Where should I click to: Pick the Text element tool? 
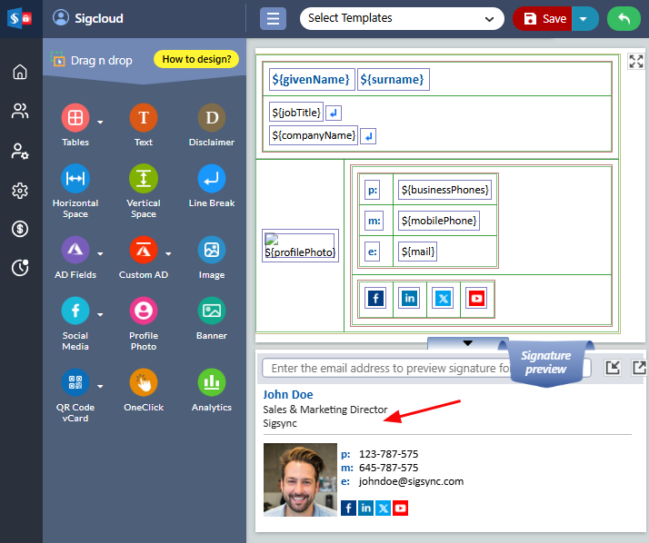point(144,118)
